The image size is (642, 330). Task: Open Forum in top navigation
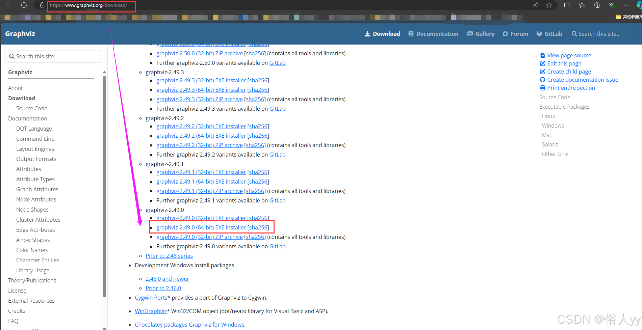coord(519,34)
